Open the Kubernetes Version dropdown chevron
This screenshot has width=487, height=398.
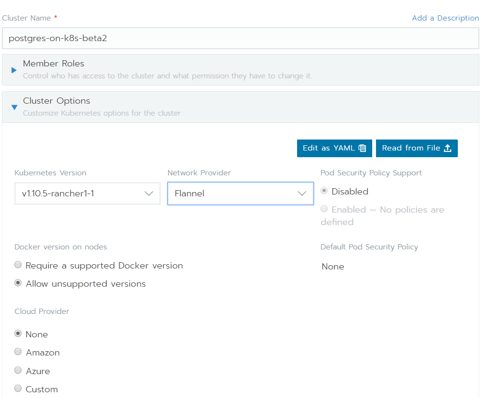pos(149,194)
